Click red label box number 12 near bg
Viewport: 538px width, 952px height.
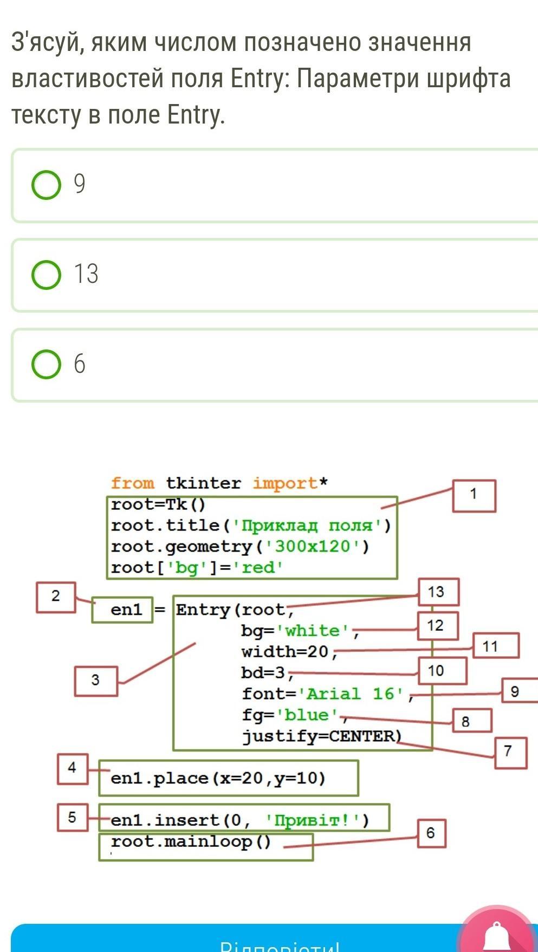[x=438, y=626]
